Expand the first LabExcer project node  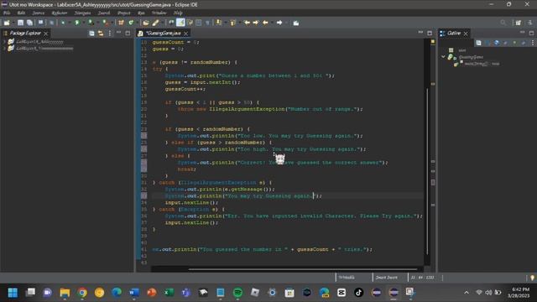[x=4, y=41]
